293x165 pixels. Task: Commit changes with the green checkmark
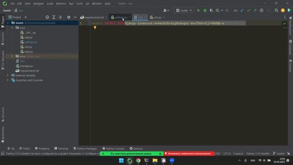pyautogui.click(x=249, y=11)
